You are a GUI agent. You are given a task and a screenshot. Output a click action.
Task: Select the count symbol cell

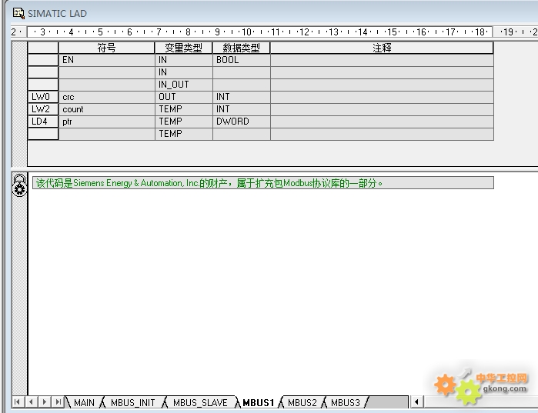pyautogui.click(x=107, y=109)
